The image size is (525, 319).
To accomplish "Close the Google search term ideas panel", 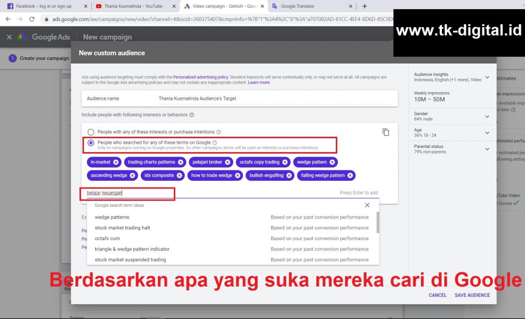I will (x=367, y=205).
